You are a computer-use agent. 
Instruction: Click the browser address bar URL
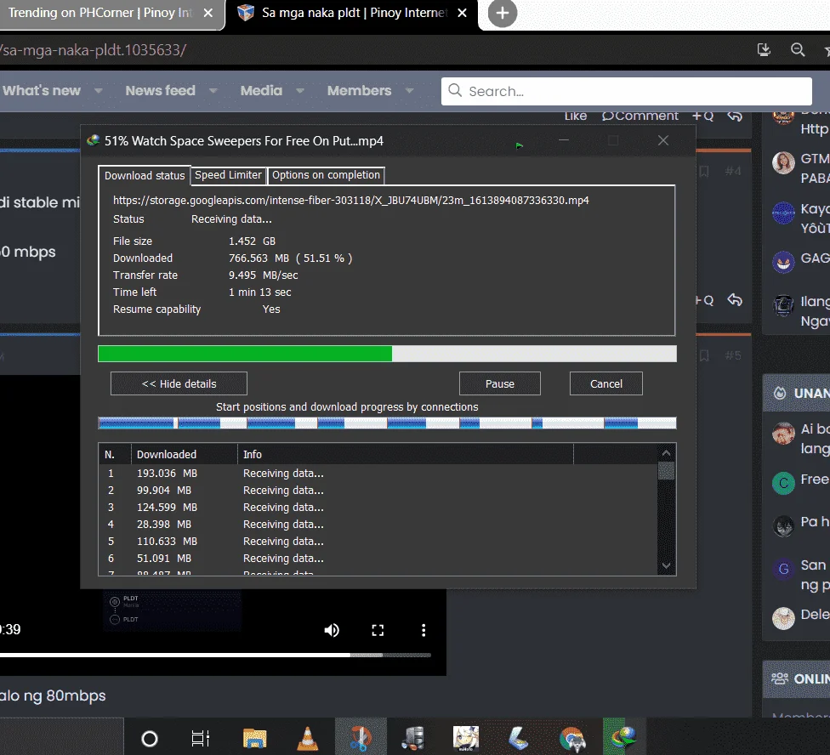click(x=94, y=49)
